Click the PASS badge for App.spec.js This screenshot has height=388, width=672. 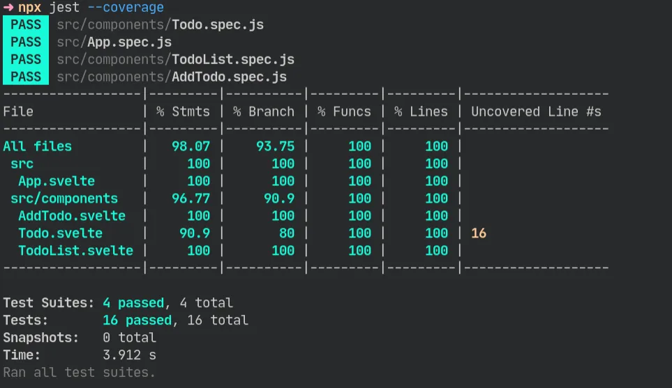26,42
